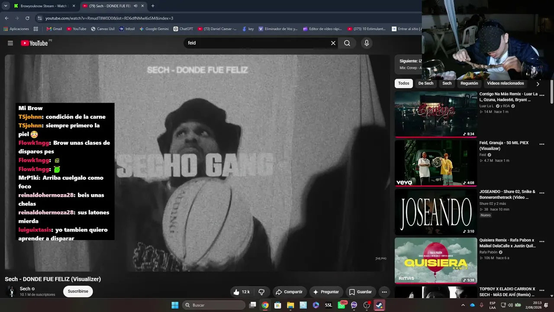The width and height of the screenshot is (554, 312).
Task: Open WhatsApp from the taskbar
Action: click(341, 305)
